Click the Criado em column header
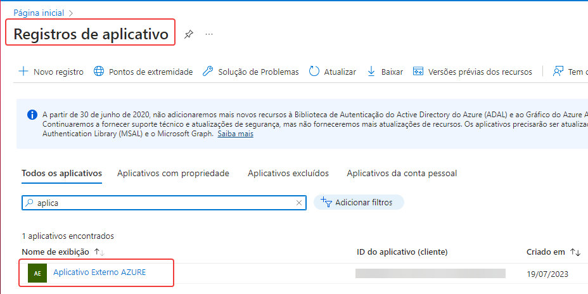The width and height of the screenshot is (588, 294). 546,252
